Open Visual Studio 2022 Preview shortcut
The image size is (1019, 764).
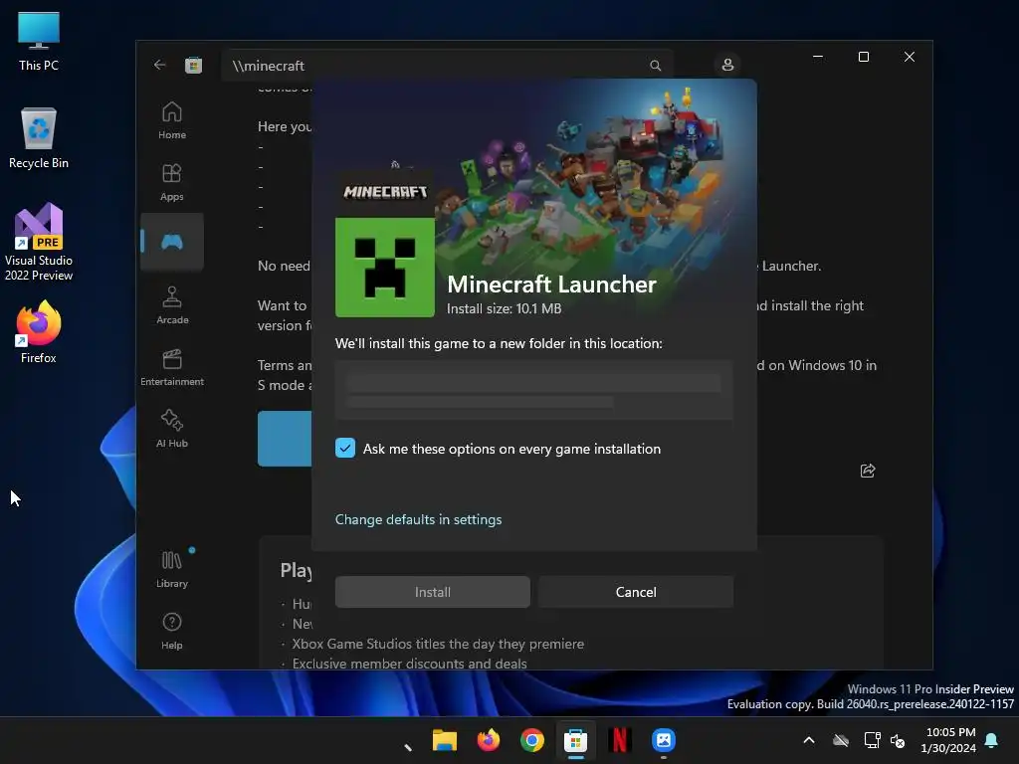coord(39,242)
